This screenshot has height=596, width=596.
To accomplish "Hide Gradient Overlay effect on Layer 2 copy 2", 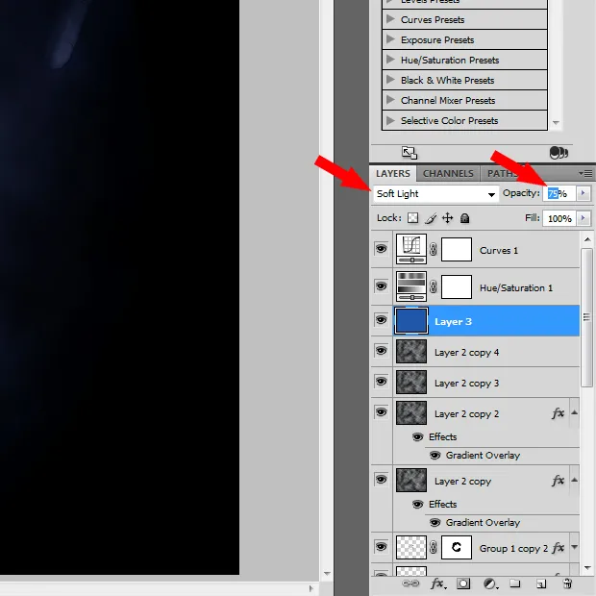I will [x=435, y=456].
